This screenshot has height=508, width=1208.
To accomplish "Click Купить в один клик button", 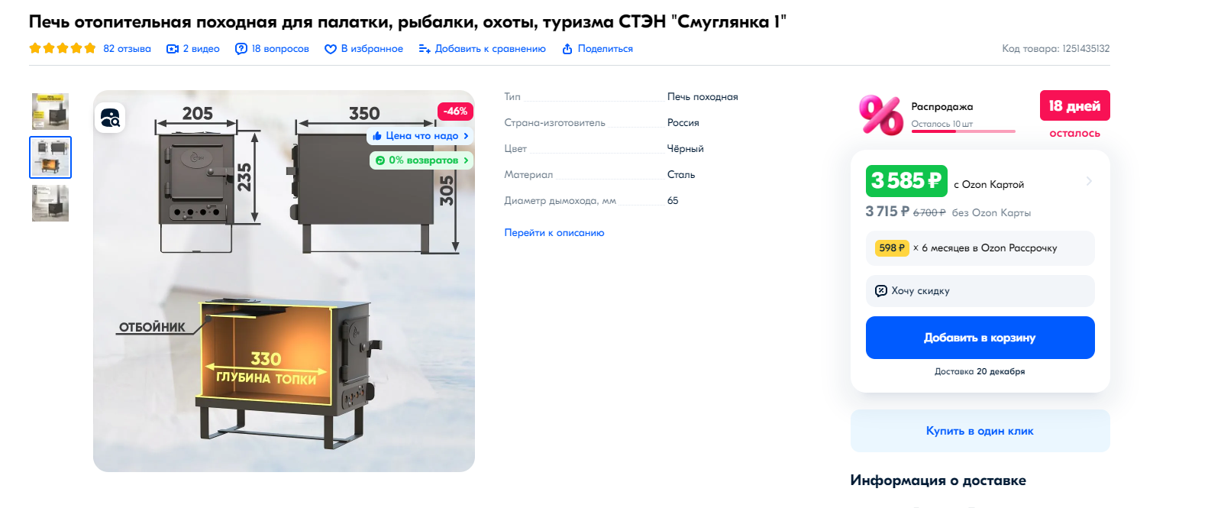I will 980,431.
